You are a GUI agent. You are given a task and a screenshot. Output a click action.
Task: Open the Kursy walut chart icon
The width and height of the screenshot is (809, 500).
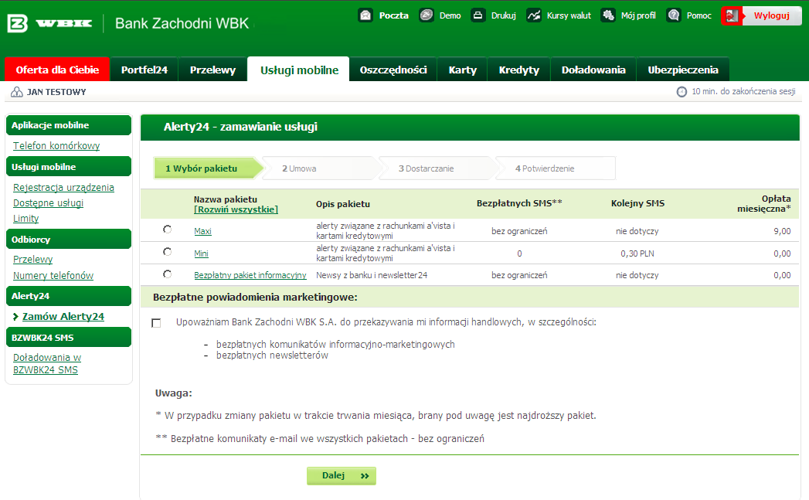click(x=533, y=15)
